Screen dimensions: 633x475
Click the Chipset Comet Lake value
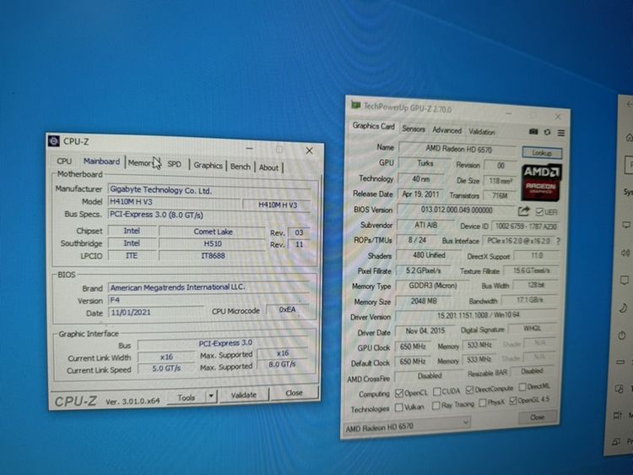coord(213,232)
